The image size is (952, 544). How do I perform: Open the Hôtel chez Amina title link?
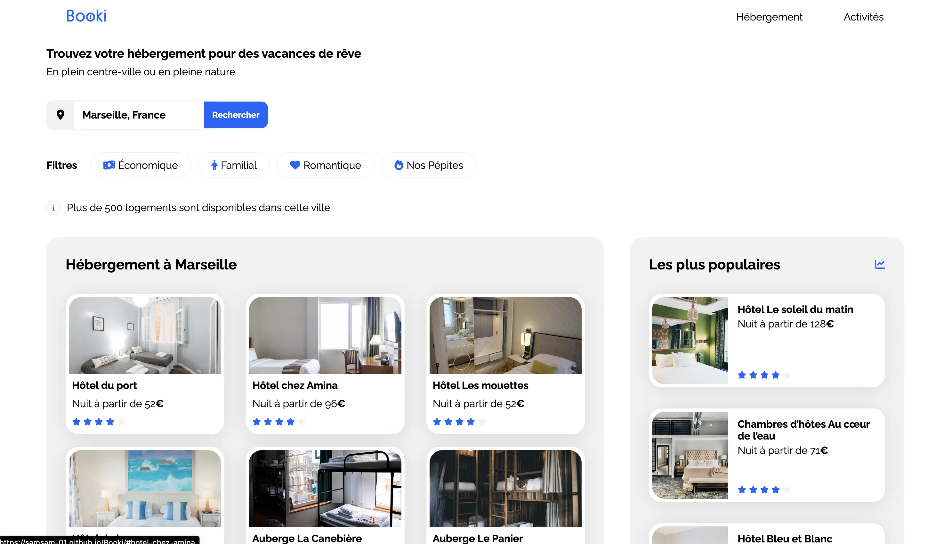click(x=295, y=385)
